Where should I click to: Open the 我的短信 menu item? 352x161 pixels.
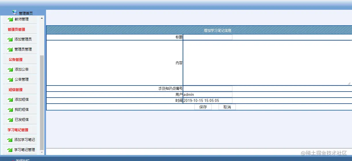pyautogui.click(x=22, y=110)
